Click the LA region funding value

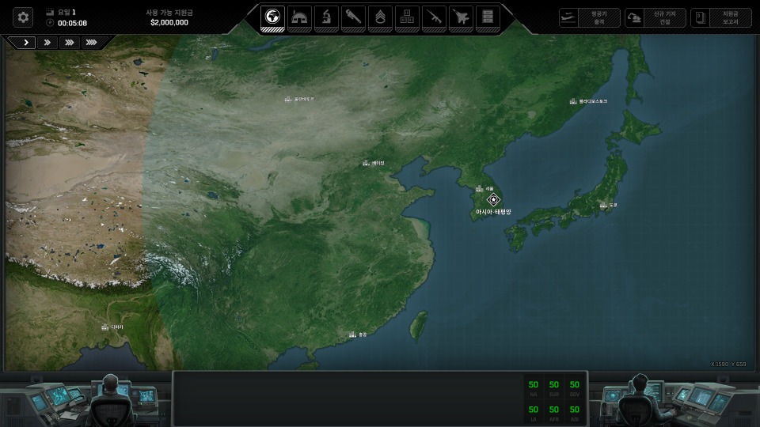pos(533,410)
